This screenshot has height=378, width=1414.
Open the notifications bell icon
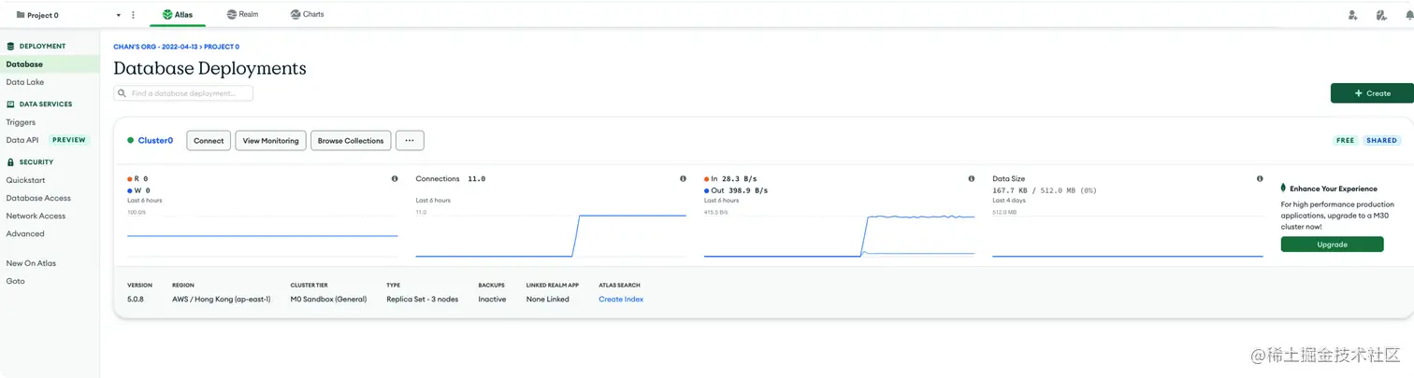point(1408,15)
